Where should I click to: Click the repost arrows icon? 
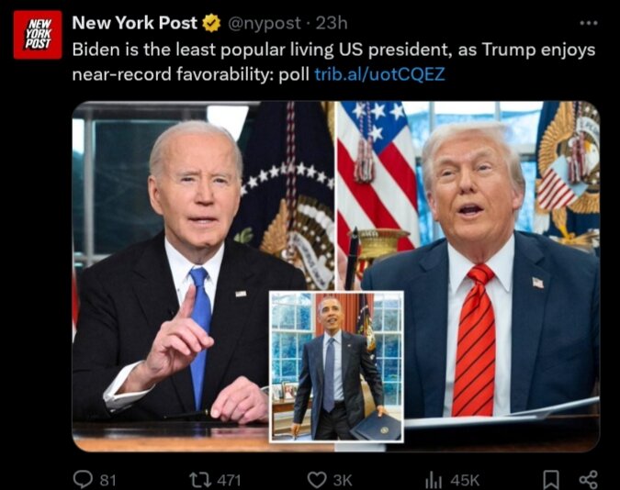[200, 480]
